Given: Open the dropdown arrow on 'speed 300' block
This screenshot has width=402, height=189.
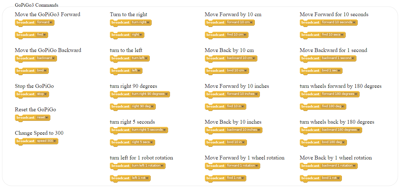Looking at the screenshot, I should coord(55,141).
